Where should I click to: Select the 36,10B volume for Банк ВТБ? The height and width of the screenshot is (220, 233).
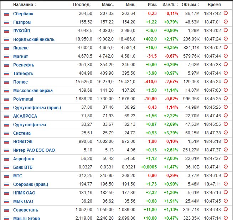click(192, 167)
